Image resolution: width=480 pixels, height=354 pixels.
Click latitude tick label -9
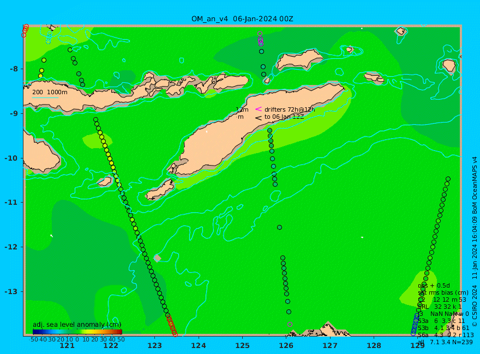click(x=14, y=113)
